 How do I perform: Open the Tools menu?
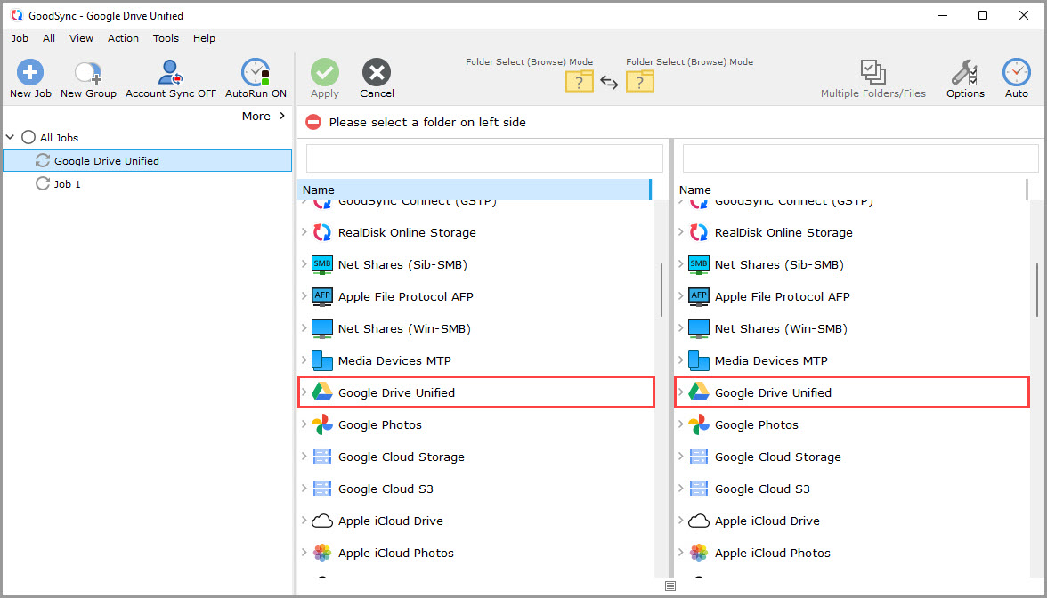click(166, 38)
